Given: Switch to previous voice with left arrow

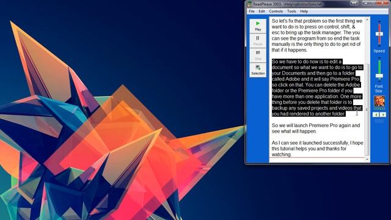Looking at the screenshot, I should pyautogui.click(x=376, y=114).
